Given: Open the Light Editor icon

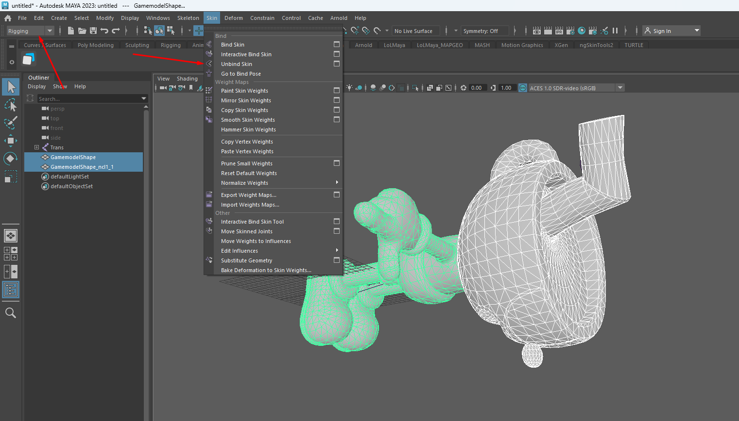Looking at the screenshot, I should click(x=604, y=31).
